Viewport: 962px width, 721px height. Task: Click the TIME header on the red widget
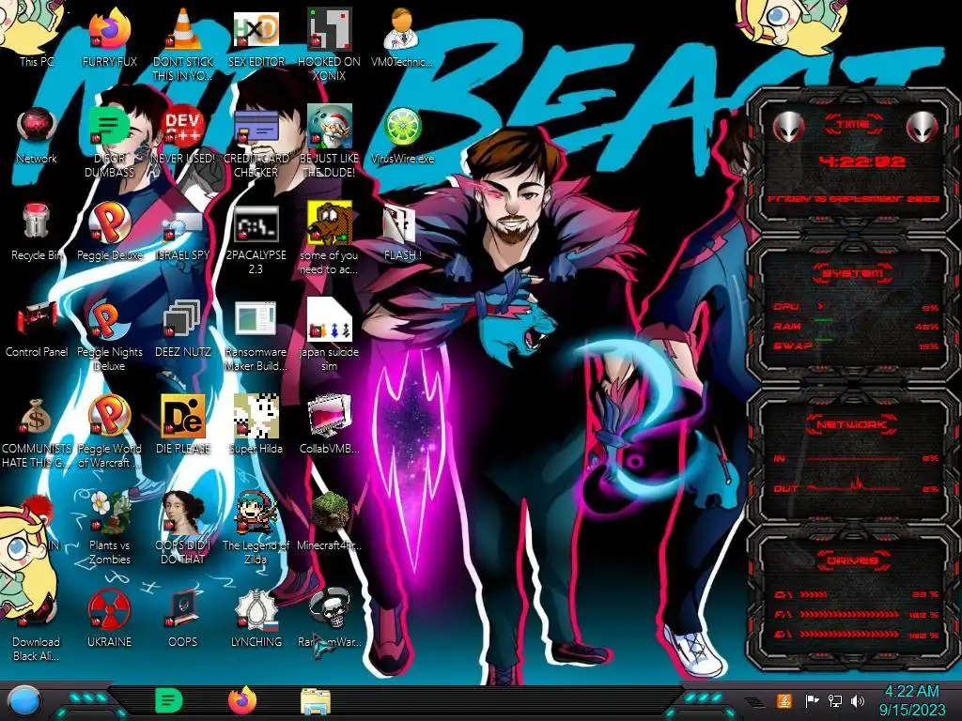click(x=853, y=125)
